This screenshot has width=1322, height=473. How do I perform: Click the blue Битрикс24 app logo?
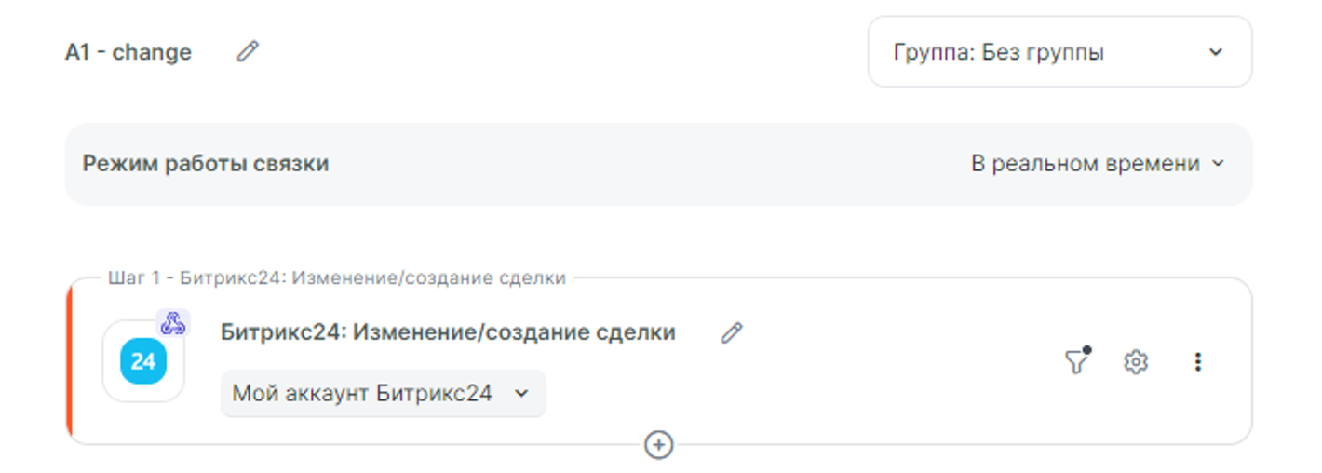(143, 361)
